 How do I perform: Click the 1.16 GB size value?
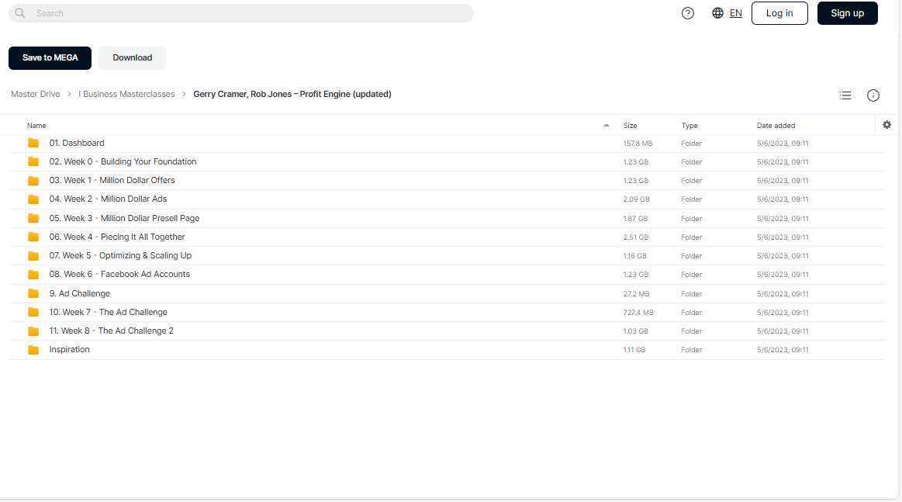coord(634,255)
